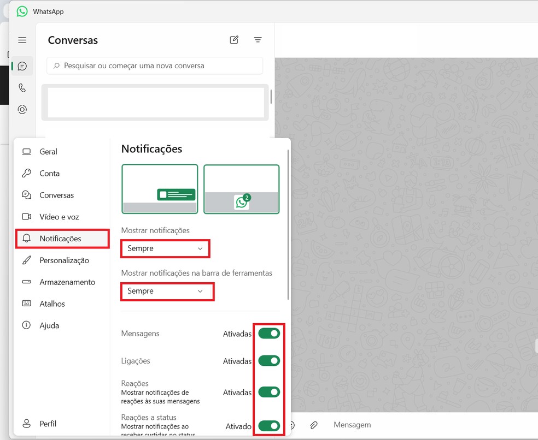Open the Status icon in sidebar
538x440 pixels.
click(x=22, y=109)
